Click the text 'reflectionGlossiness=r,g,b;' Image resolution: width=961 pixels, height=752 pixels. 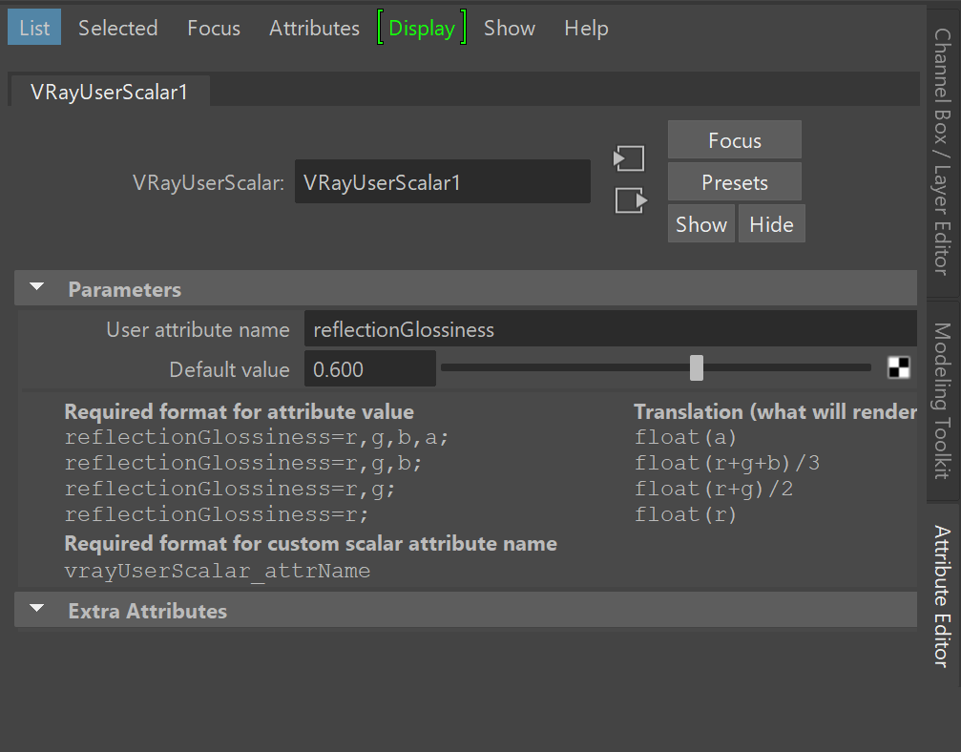pyautogui.click(x=243, y=464)
